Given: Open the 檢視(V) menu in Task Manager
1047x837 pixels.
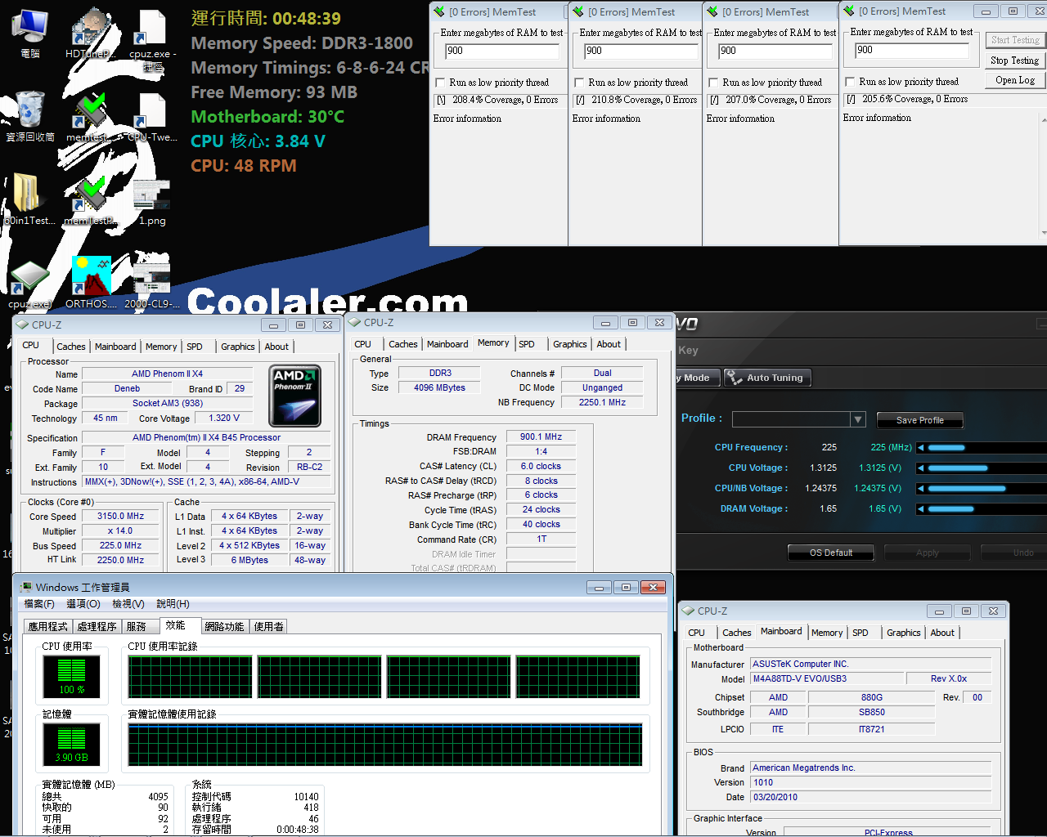Looking at the screenshot, I should tap(128, 604).
